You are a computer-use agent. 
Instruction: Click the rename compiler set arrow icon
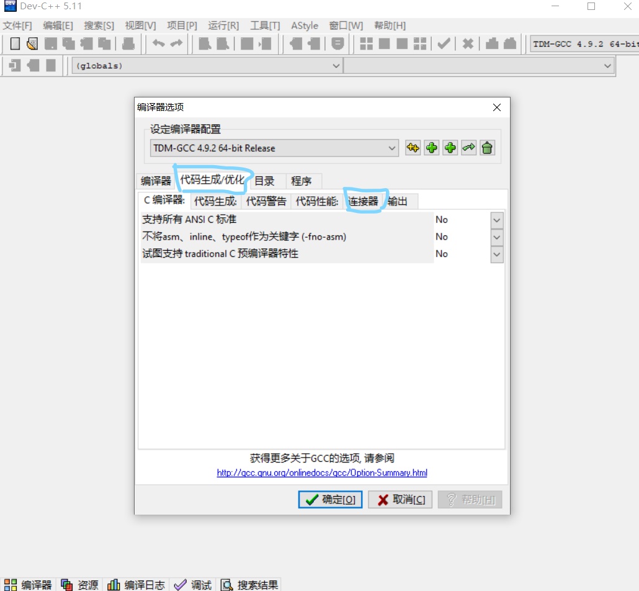click(468, 148)
